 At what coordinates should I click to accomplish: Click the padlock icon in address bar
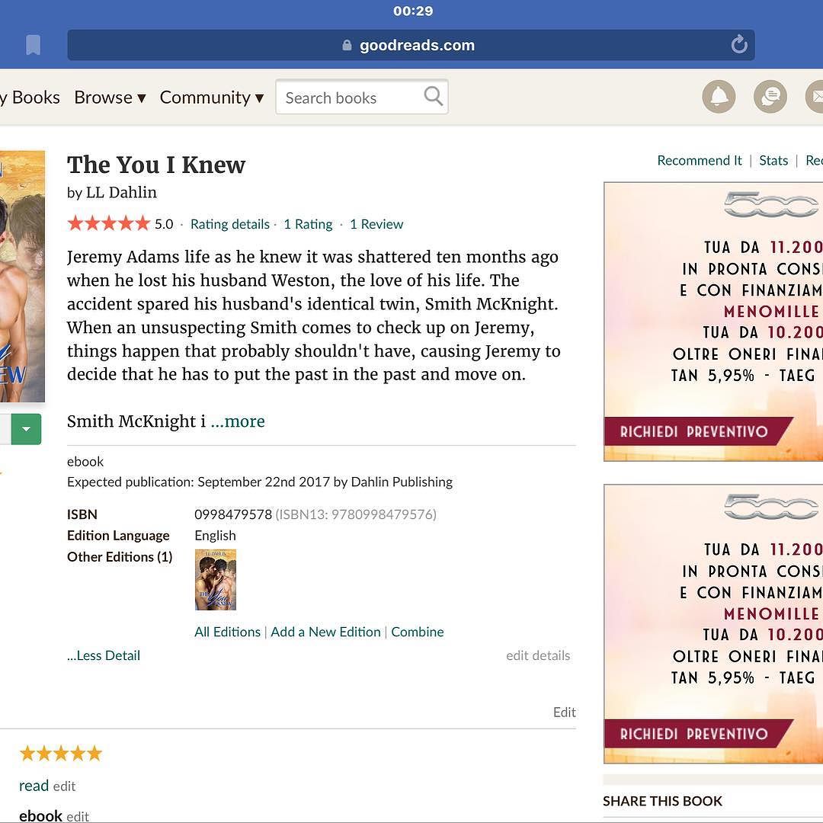(x=347, y=45)
